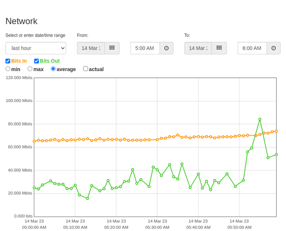Image resolution: width=286 pixels, height=231 pixels.
Task: Click the 05:00:00 AM time axis label
Action: click(x=34, y=228)
